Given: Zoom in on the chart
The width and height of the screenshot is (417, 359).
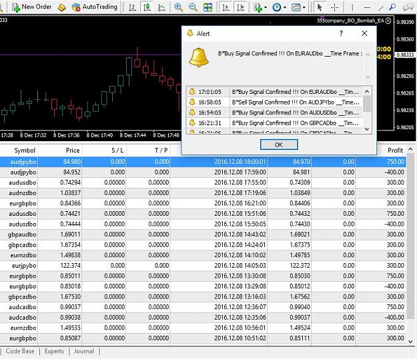Looking at the screenshot, I should coord(178,7).
